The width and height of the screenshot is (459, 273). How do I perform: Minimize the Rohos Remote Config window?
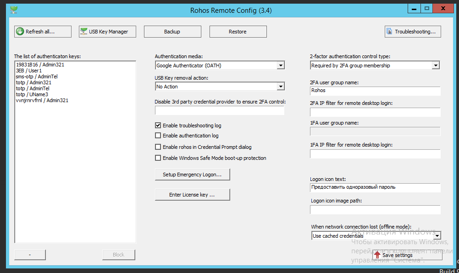pos(414,9)
